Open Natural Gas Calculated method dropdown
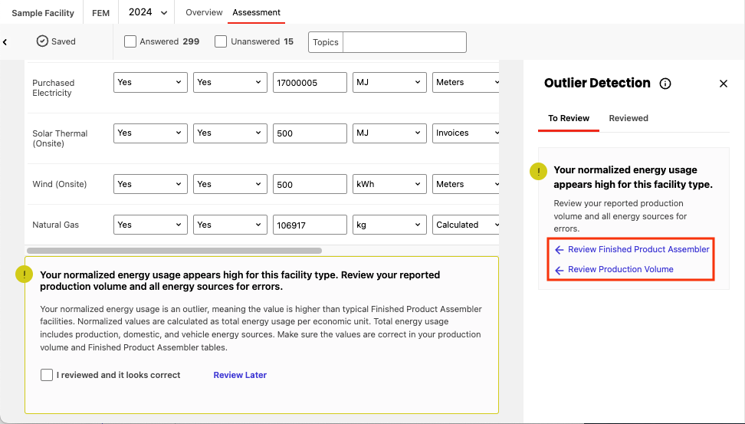Image resolution: width=745 pixels, height=424 pixels. [466, 225]
